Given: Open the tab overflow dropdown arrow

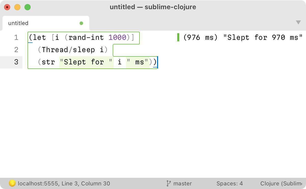Looking at the screenshot, I should click(x=298, y=22).
